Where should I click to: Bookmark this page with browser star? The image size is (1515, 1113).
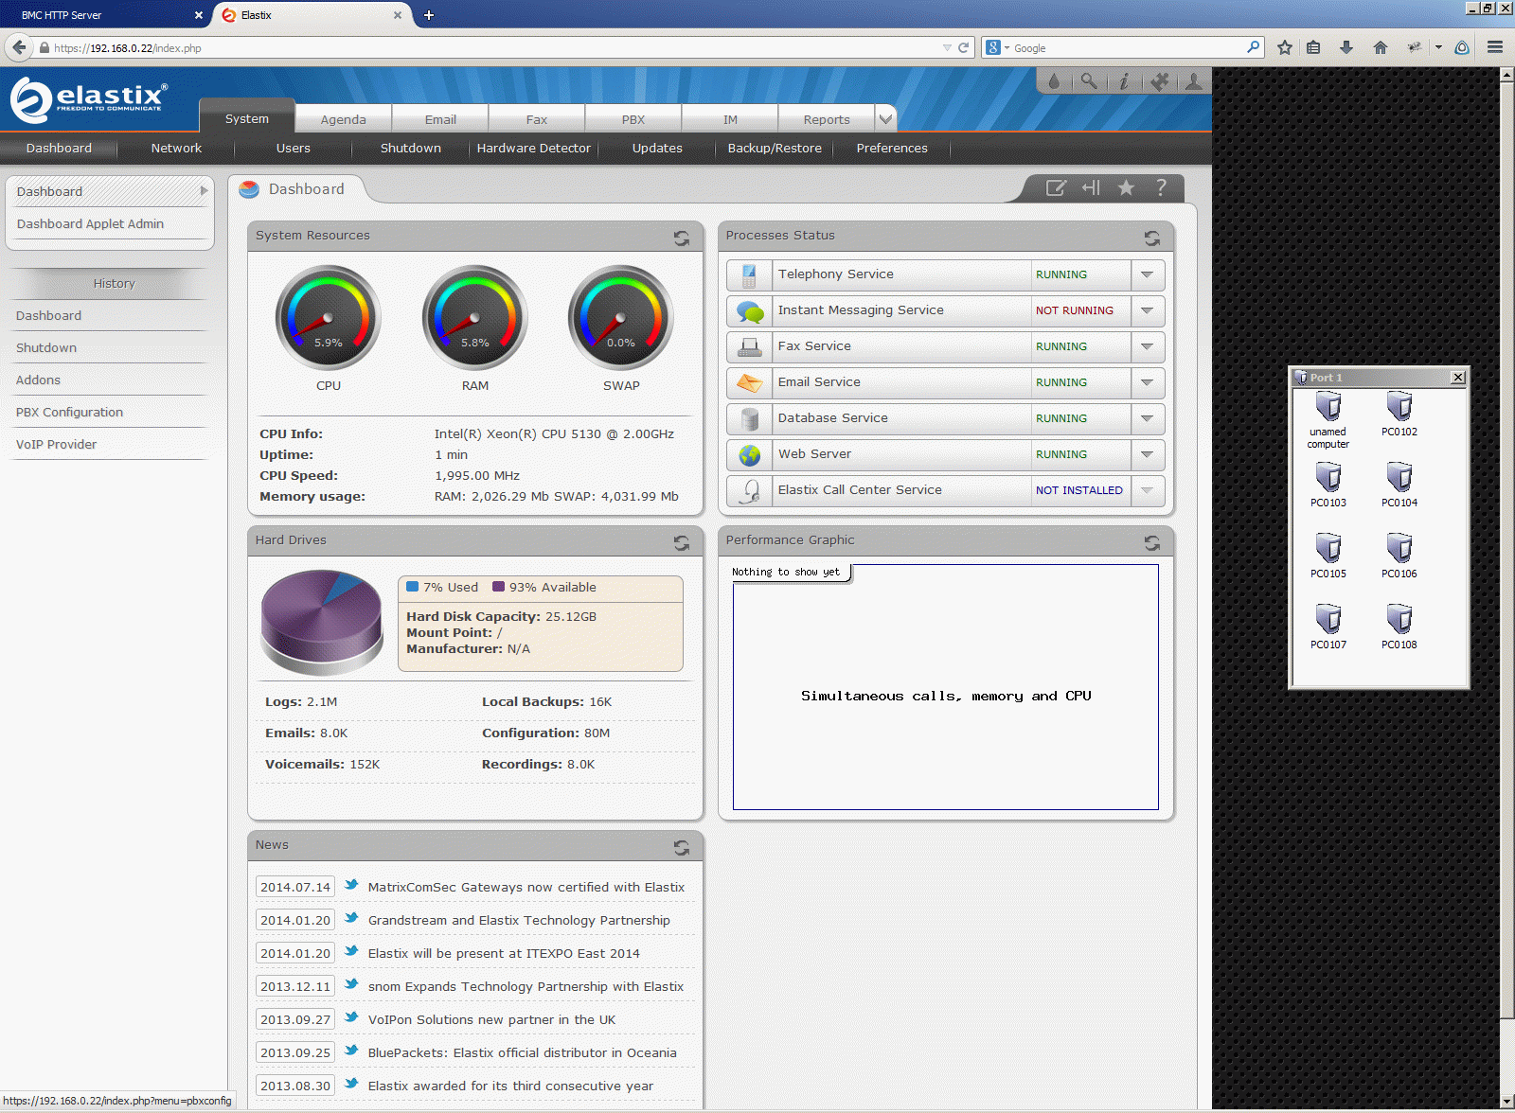click(1285, 47)
